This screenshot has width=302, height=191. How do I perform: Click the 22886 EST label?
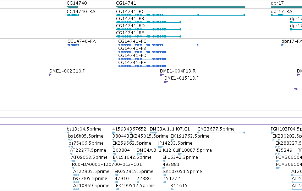point(144,179)
